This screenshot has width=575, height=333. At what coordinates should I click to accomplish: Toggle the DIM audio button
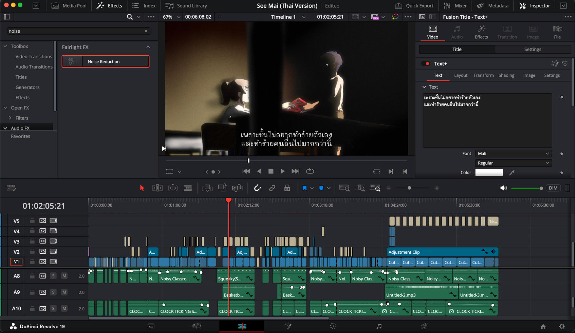pyautogui.click(x=553, y=188)
